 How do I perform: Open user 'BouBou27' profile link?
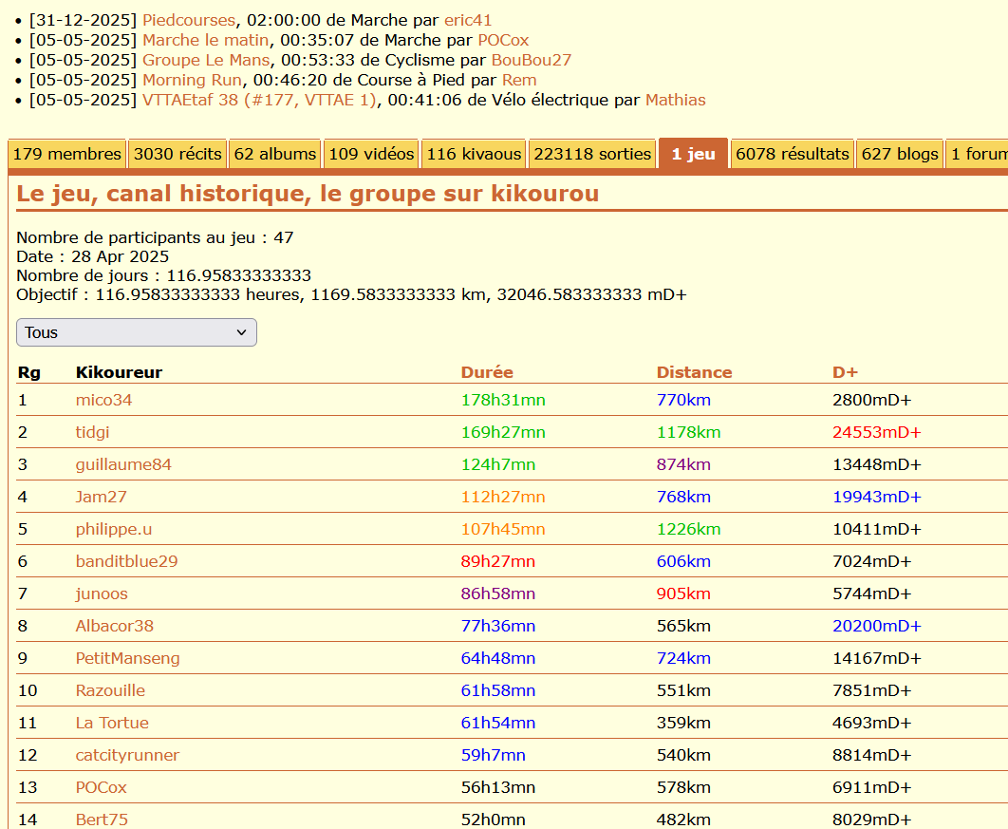pos(531,60)
